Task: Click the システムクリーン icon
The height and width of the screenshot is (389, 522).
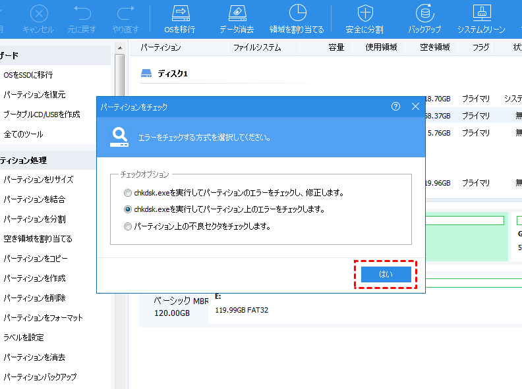Action: (x=481, y=13)
